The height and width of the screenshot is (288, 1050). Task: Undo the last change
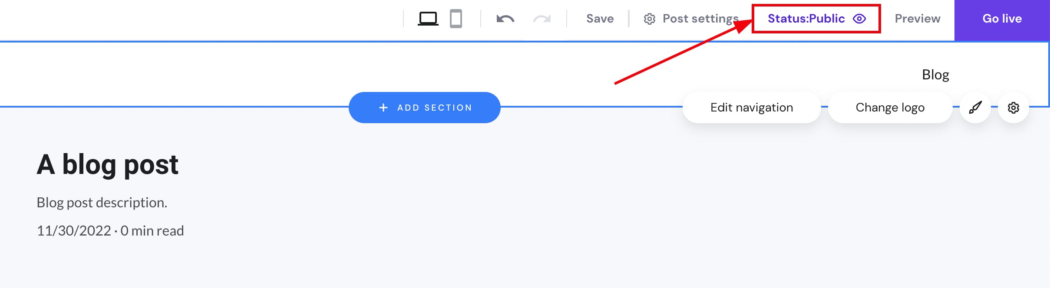505,19
